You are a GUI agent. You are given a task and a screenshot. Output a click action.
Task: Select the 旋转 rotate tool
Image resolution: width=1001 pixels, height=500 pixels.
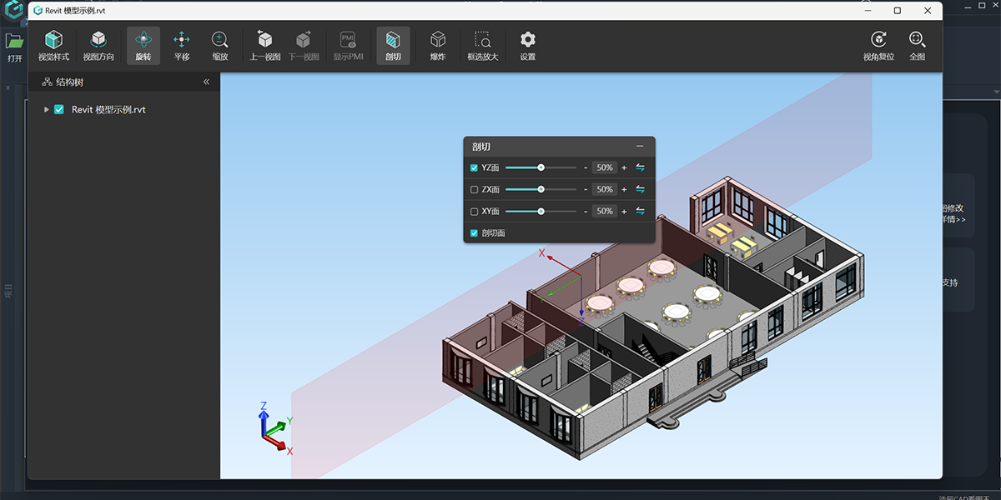point(143,45)
